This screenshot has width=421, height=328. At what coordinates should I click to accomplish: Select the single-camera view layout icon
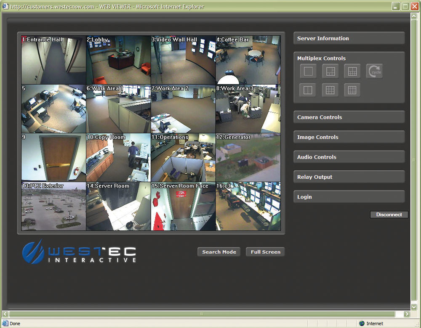308,71
